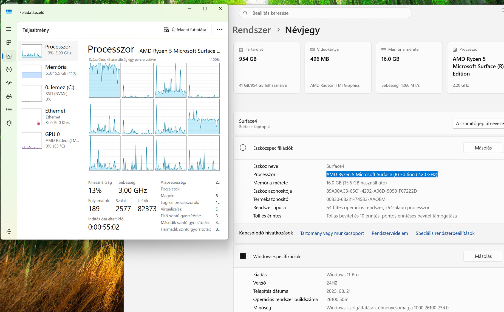Open Task Manager settings gear
This screenshot has width=504, height=312.
9,232
